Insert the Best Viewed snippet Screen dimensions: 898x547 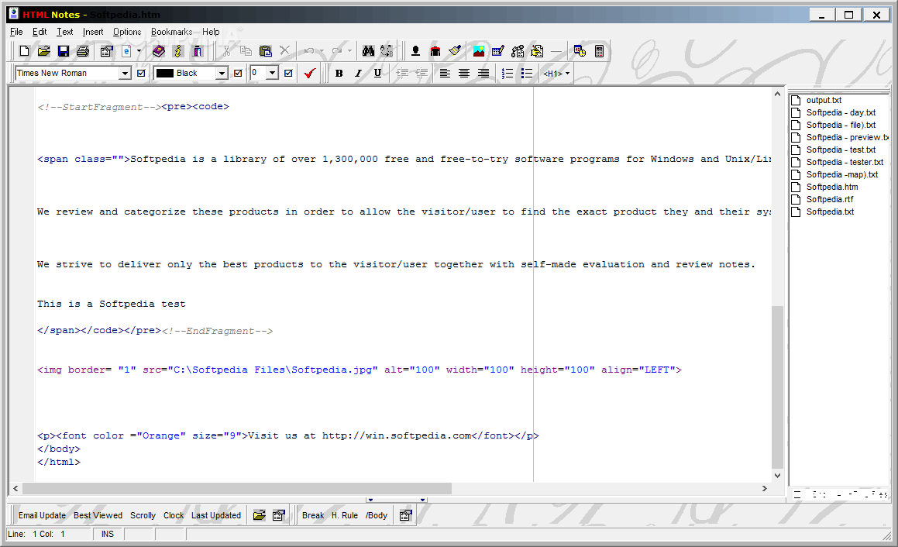(x=98, y=515)
